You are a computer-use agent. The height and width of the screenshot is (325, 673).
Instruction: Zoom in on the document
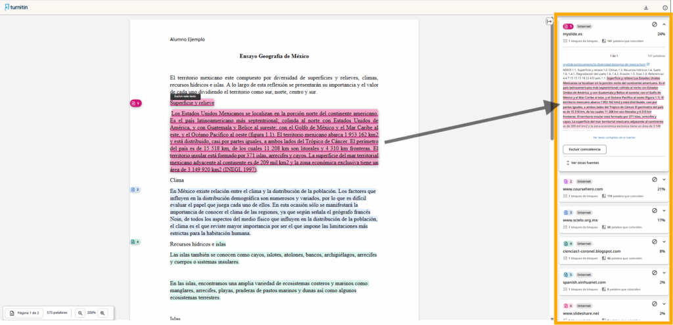click(x=103, y=313)
